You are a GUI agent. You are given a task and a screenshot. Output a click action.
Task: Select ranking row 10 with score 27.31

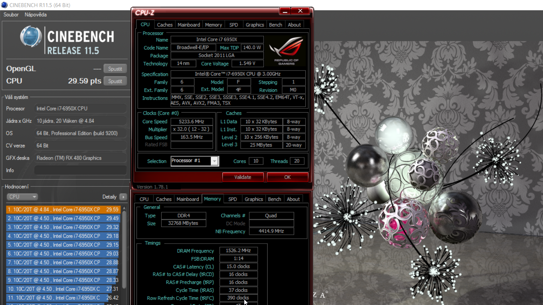click(x=63, y=289)
